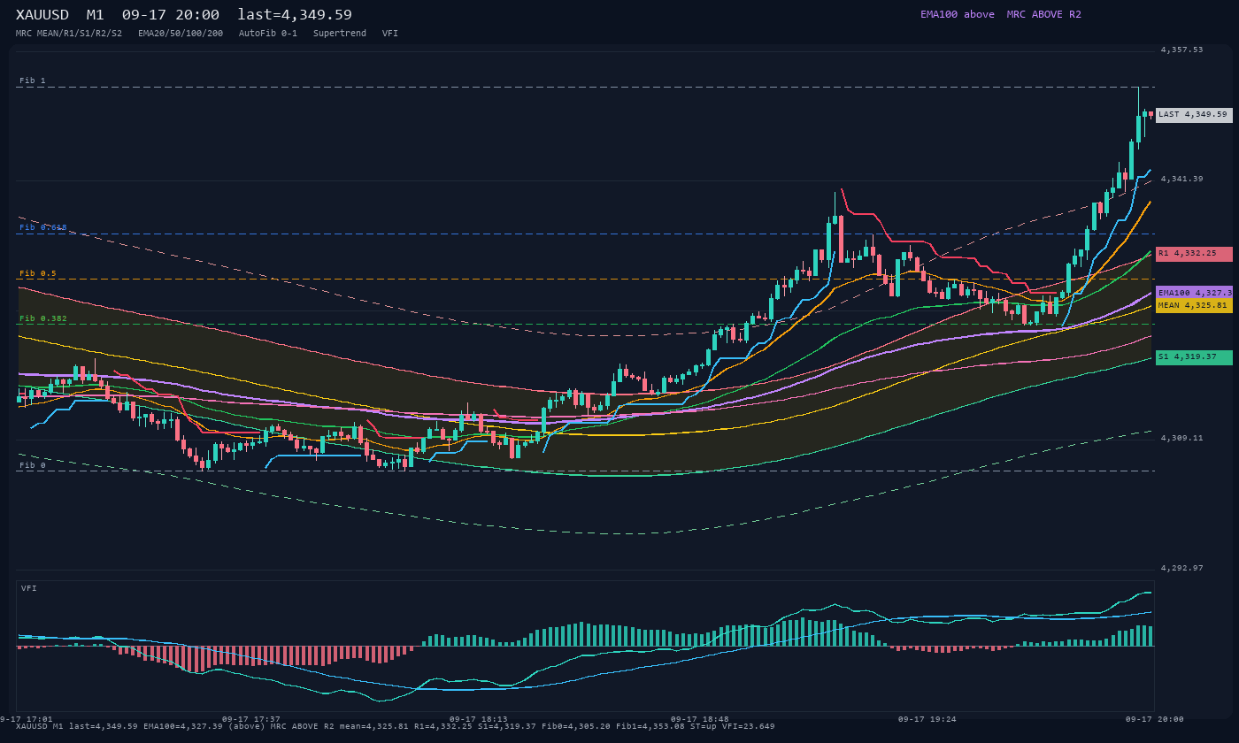Click the Fib 0.618 level label
This screenshot has width=1239, height=743.
[43, 227]
